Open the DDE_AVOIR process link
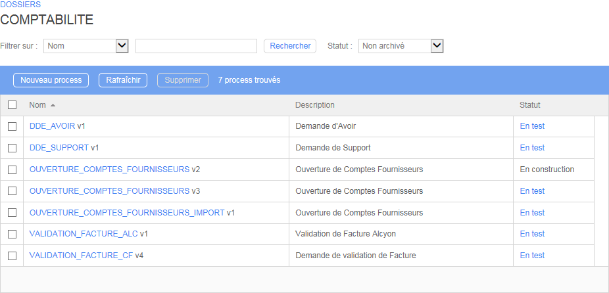 [x=52, y=126]
